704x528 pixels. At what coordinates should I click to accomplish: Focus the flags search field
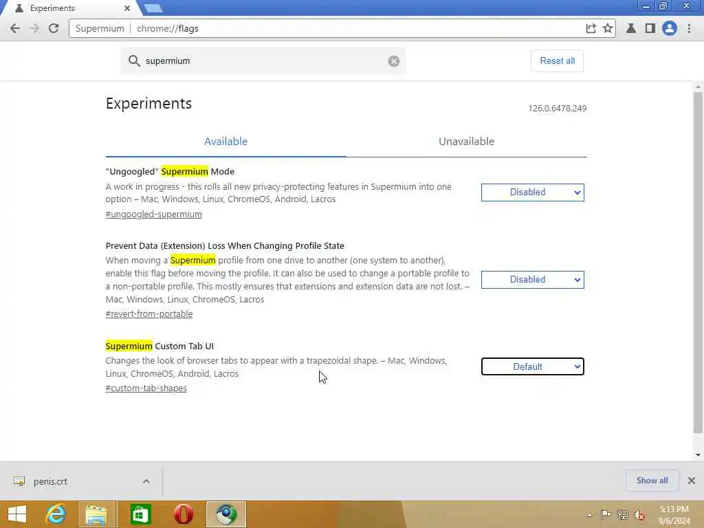263,61
